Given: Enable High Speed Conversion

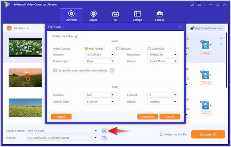Looking at the screenshot, I should (x=206, y=28).
